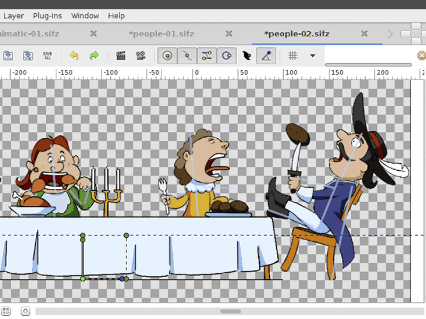
Task: Click the orange stop icon at toolbar end
Action: pos(422,56)
